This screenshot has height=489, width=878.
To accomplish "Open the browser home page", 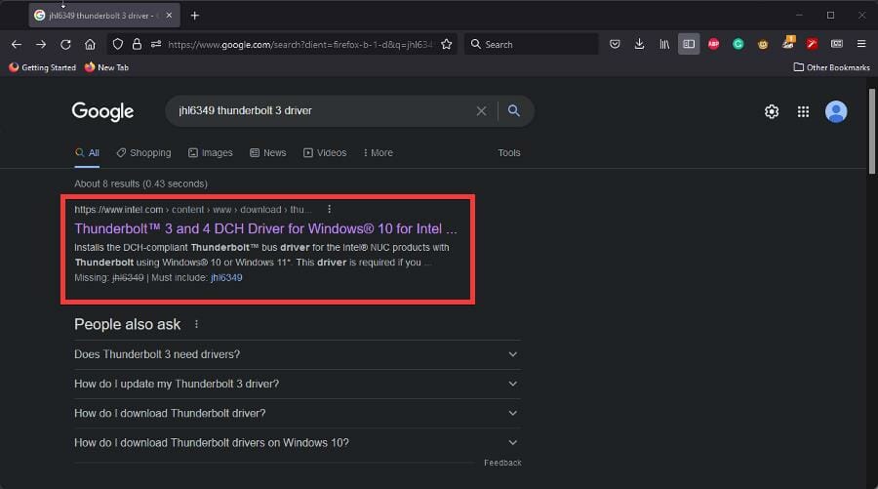I will coord(90,44).
